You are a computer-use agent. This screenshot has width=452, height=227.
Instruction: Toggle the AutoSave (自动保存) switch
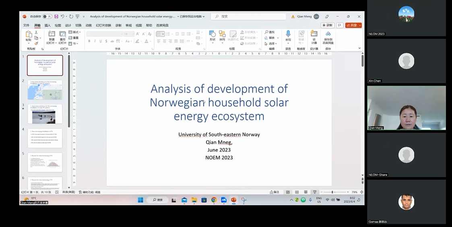47,17
